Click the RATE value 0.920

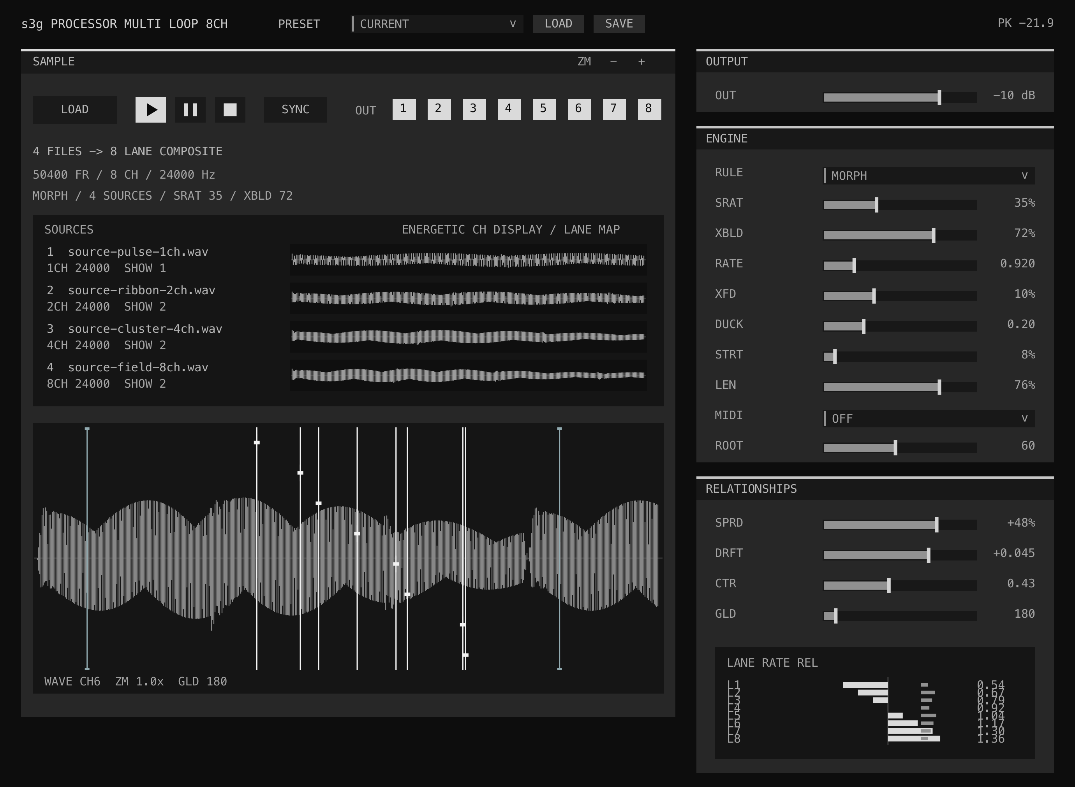click(1017, 264)
